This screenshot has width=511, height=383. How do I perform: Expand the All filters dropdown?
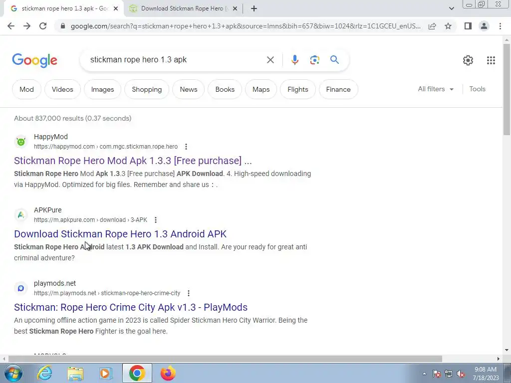pyautogui.click(x=436, y=89)
